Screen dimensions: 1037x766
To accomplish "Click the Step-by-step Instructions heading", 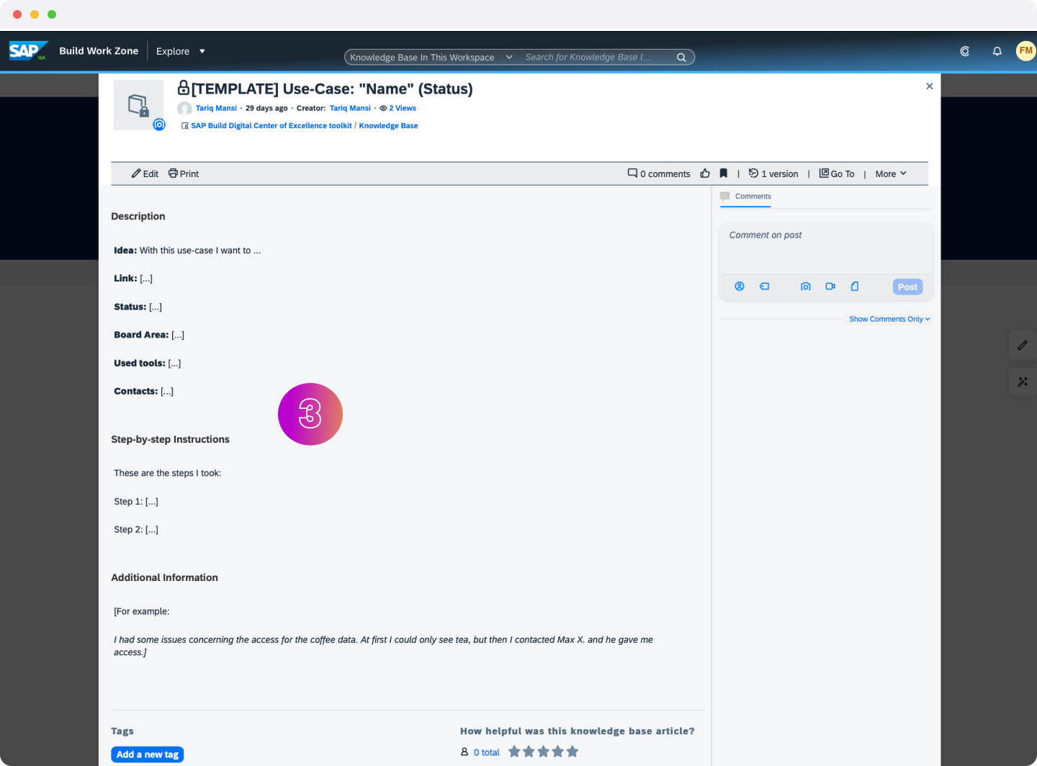I will (x=170, y=439).
